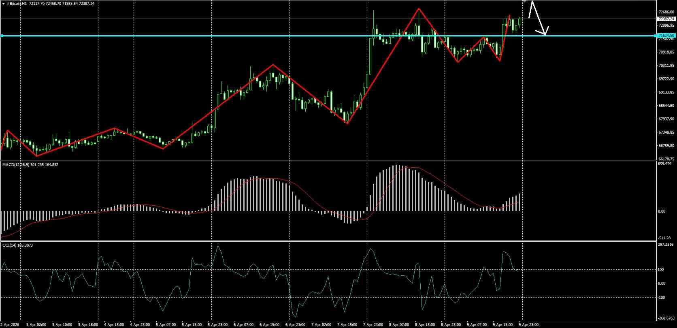This screenshot has width=677, height=328.
Task: Select the cyan horizontal line's left anchor square
Action: [x=2, y=36]
